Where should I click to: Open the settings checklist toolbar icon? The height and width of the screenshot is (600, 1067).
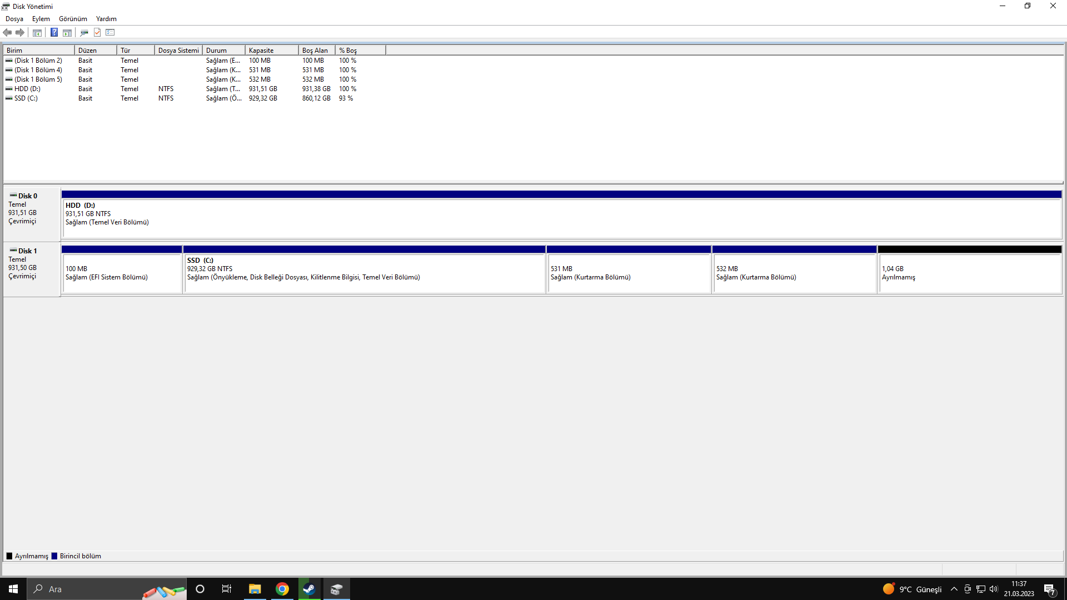(x=110, y=33)
